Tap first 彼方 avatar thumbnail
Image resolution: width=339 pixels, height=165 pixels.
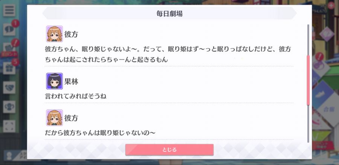point(54,34)
